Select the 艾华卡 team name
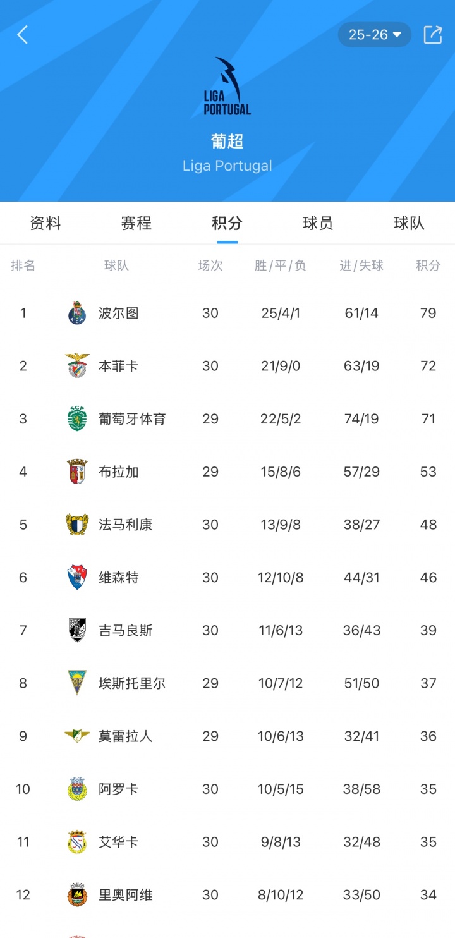Viewport: 455px width, 938px height. [x=119, y=842]
